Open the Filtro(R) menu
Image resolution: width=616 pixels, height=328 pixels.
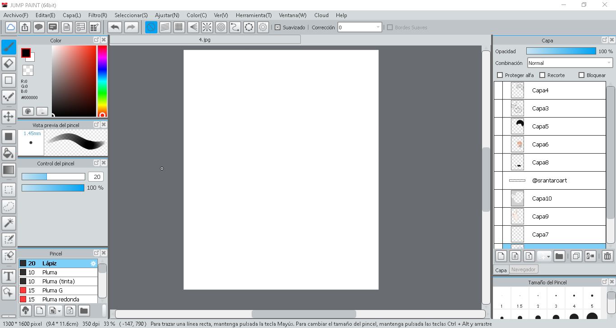click(98, 15)
